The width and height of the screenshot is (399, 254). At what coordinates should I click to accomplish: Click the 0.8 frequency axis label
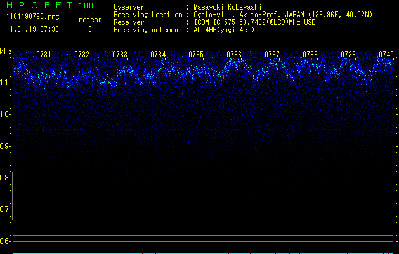(6, 178)
